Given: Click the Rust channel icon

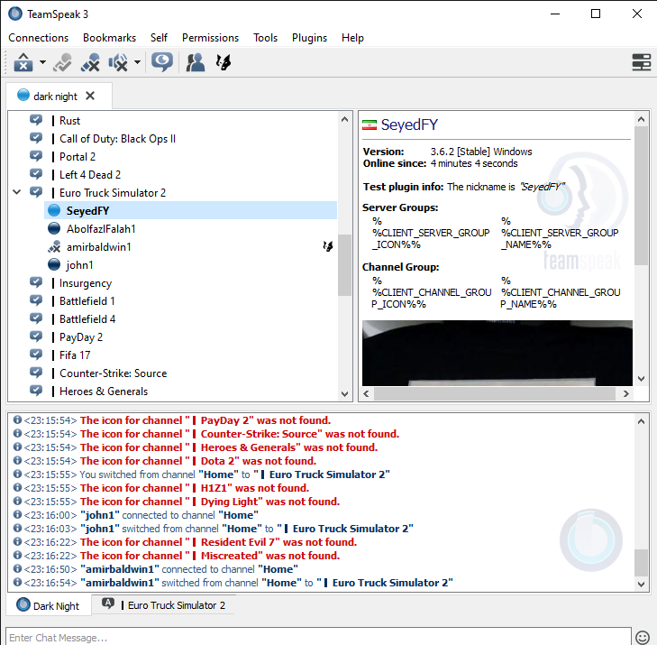Looking at the screenshot, I should pos(36,120).
